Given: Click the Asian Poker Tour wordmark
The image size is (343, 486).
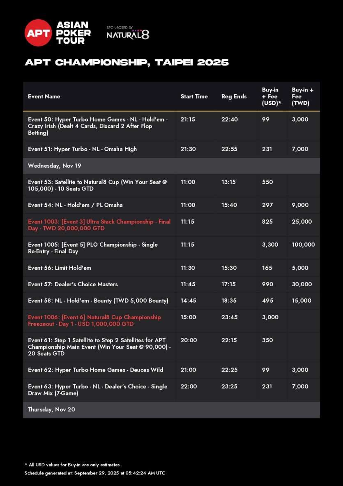Looking at the screenshot, I should [x=73, y=33].
